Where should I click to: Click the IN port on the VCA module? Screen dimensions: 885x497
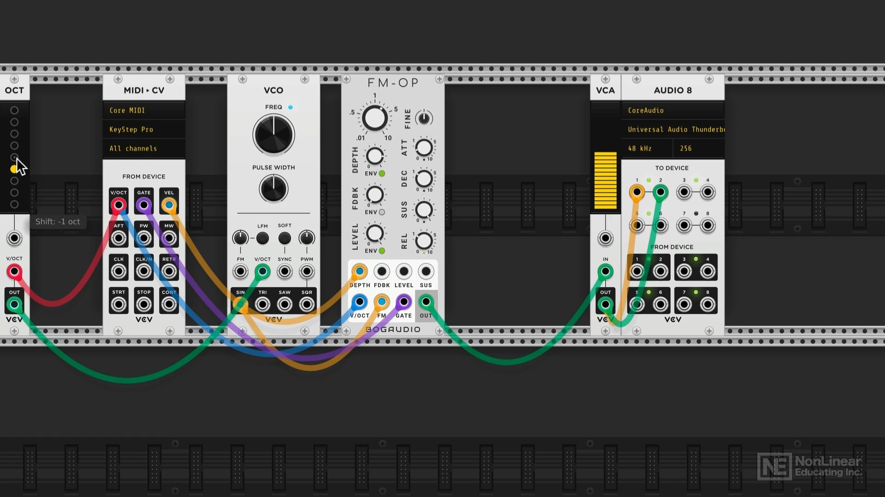605,271
